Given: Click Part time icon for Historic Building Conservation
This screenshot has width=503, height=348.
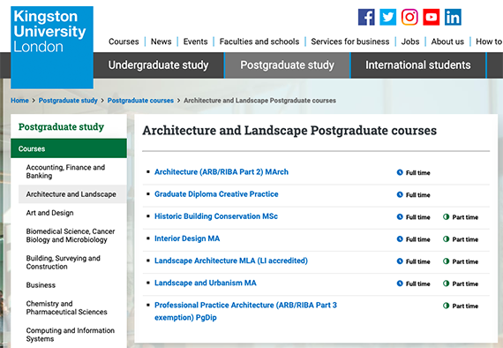Looking at the screenshot, I should [x=446, y=216].
